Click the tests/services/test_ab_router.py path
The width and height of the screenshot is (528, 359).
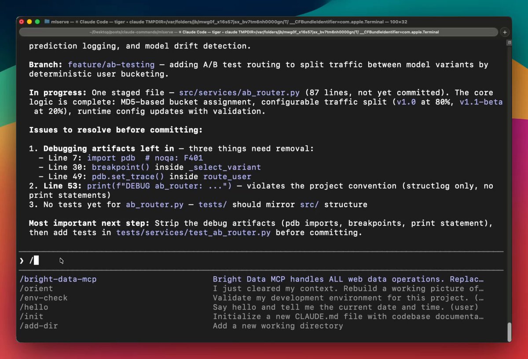click(x=194, y=233)
